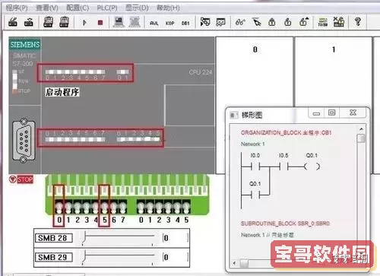The width and height of the screenshot is (380, 276).
Task: Click the paste DB1 icon next to the RUN arrow
Action: click(x=64, y=22)
